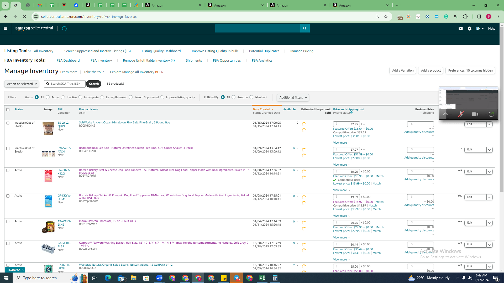The width and height of the screenshot is (504, 283).
Task: Click the price field showing 32.85
Action: pos(346,124)
